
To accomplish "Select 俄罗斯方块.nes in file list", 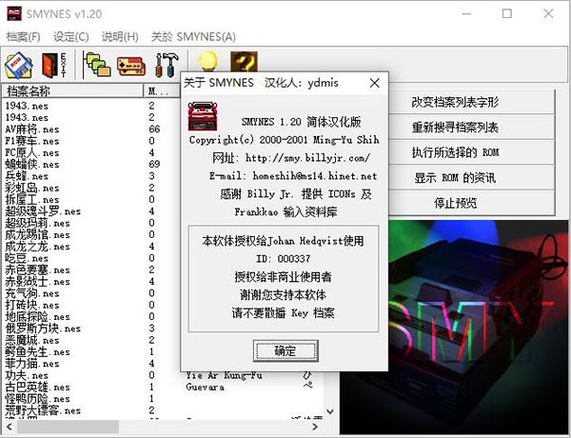I will 43,328.
